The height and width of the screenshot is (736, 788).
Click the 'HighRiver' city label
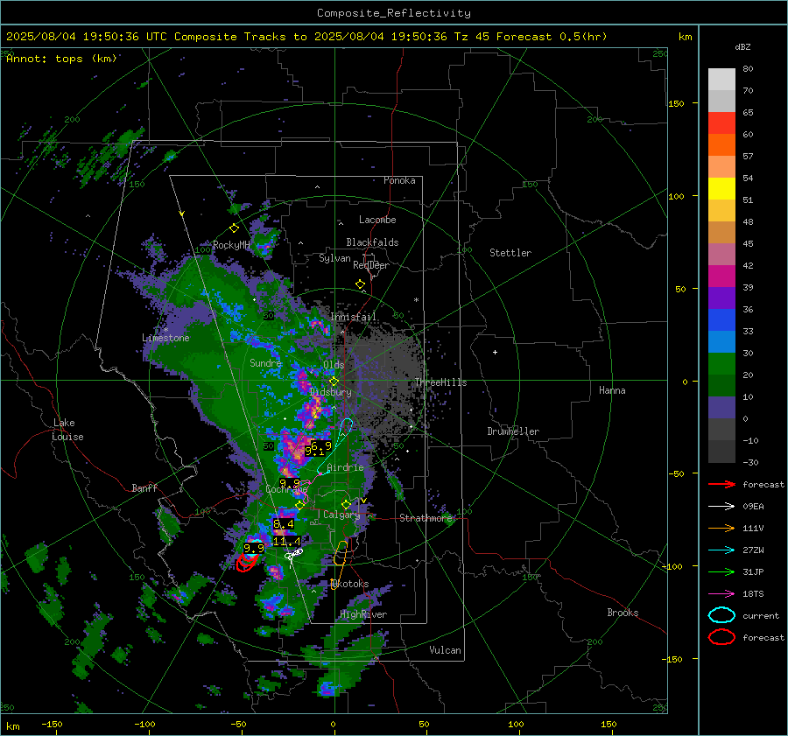pos(363,614)
